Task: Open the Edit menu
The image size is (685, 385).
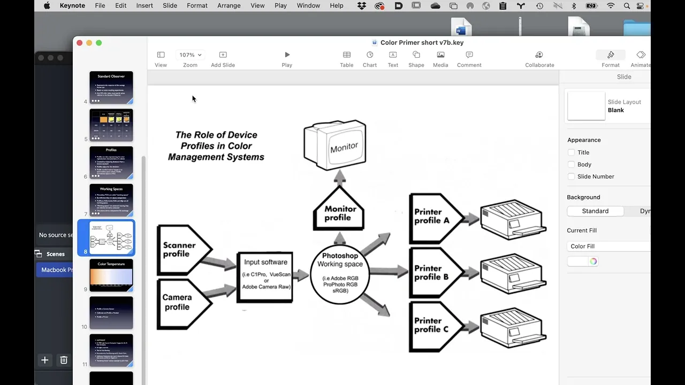Action: click(121, 5)
